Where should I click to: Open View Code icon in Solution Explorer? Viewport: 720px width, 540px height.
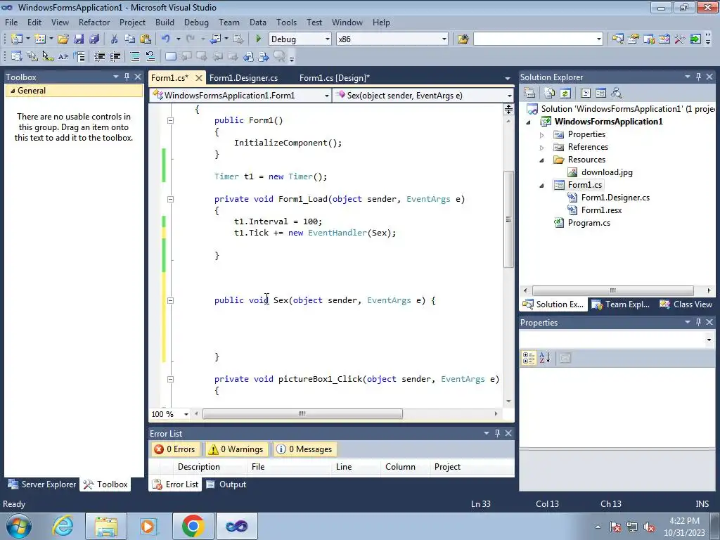point(586,94)
